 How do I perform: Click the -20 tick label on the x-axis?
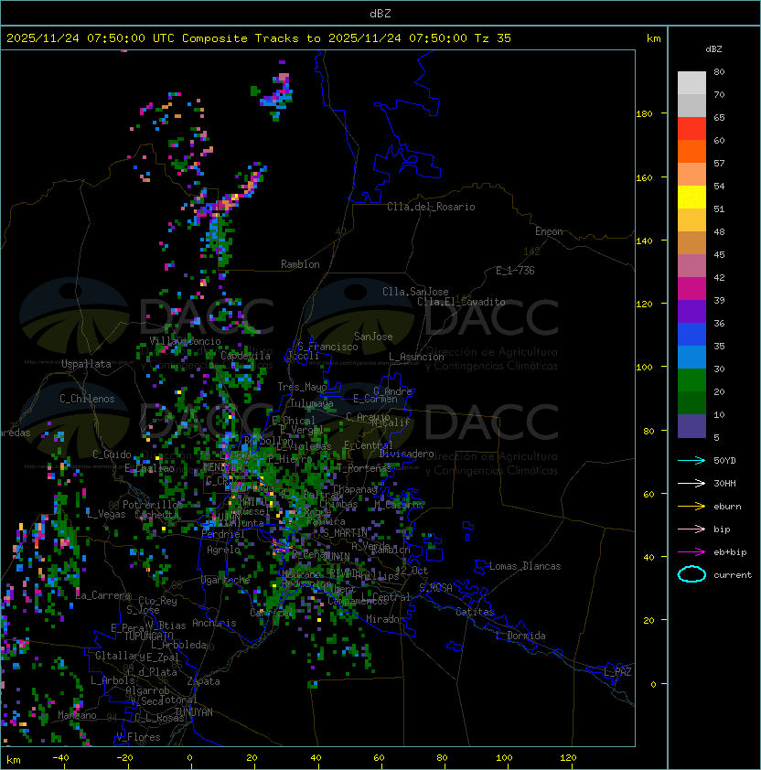pos(124,758)
